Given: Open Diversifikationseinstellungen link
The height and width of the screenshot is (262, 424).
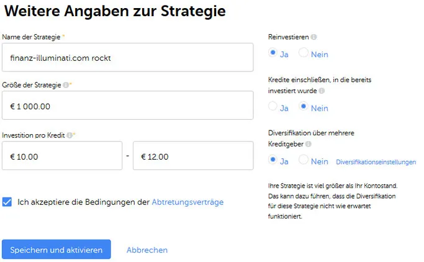Looking at the screenshot, I should pyautogui.click(x=376, y=162).
